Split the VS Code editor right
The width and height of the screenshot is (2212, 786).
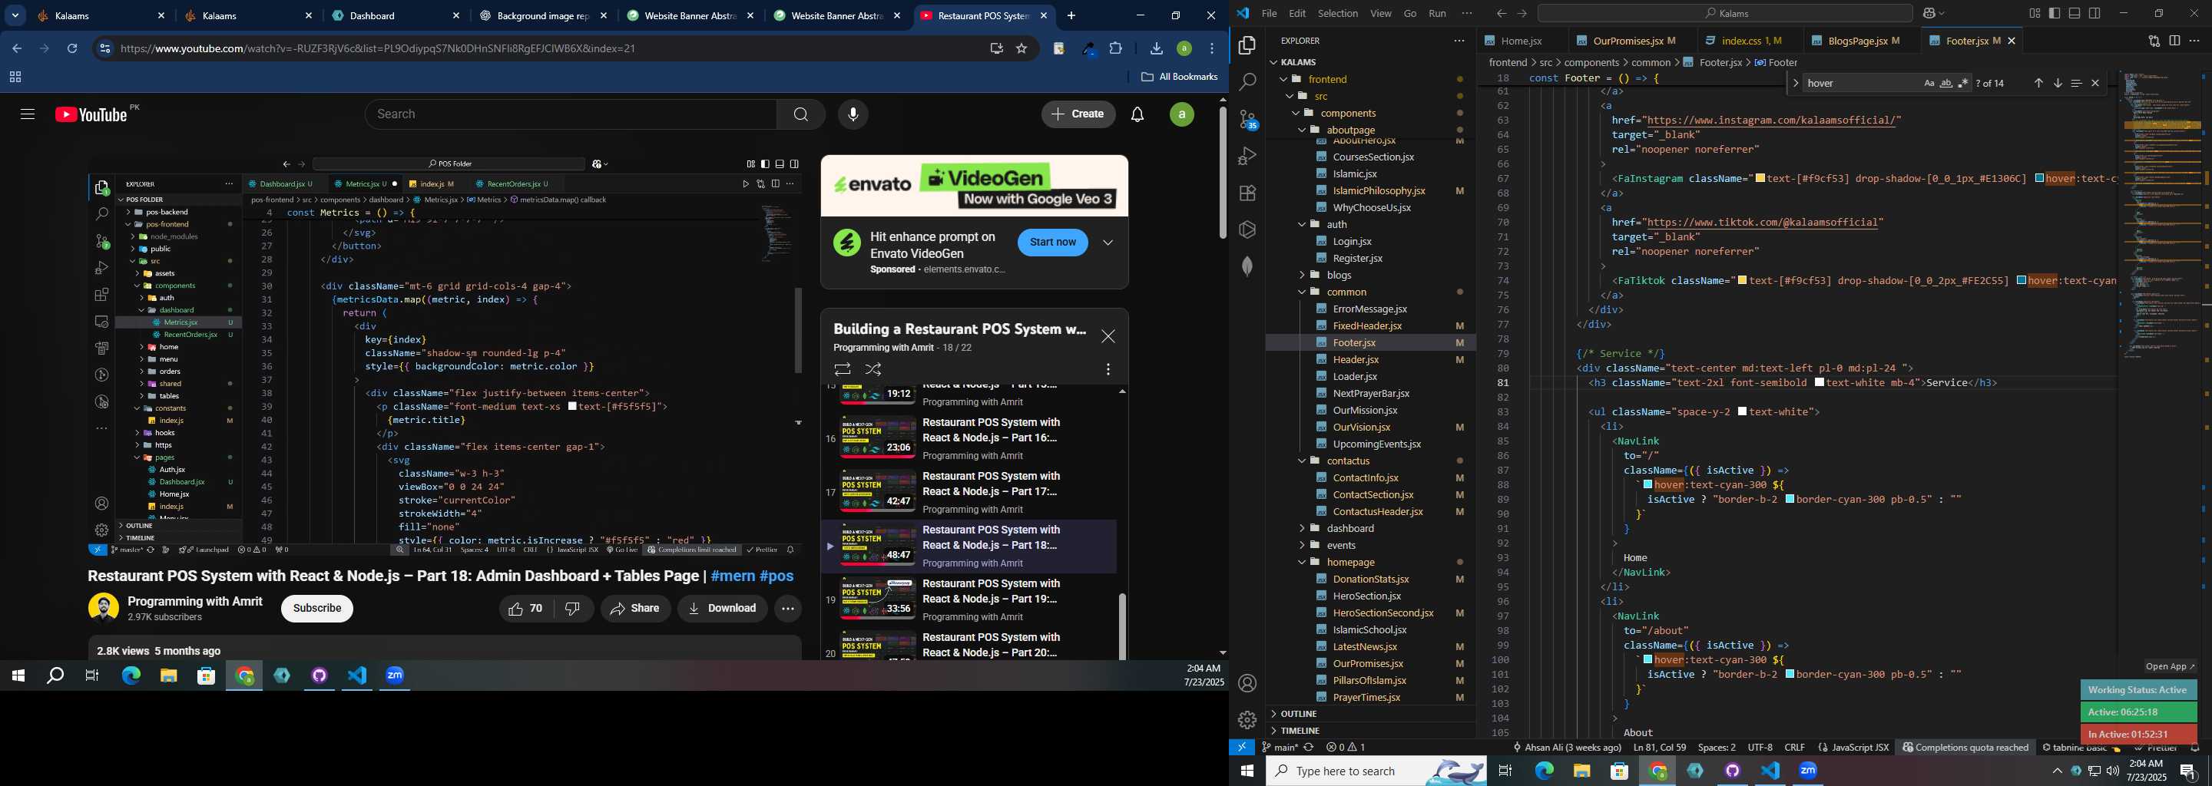[2174, 41]
